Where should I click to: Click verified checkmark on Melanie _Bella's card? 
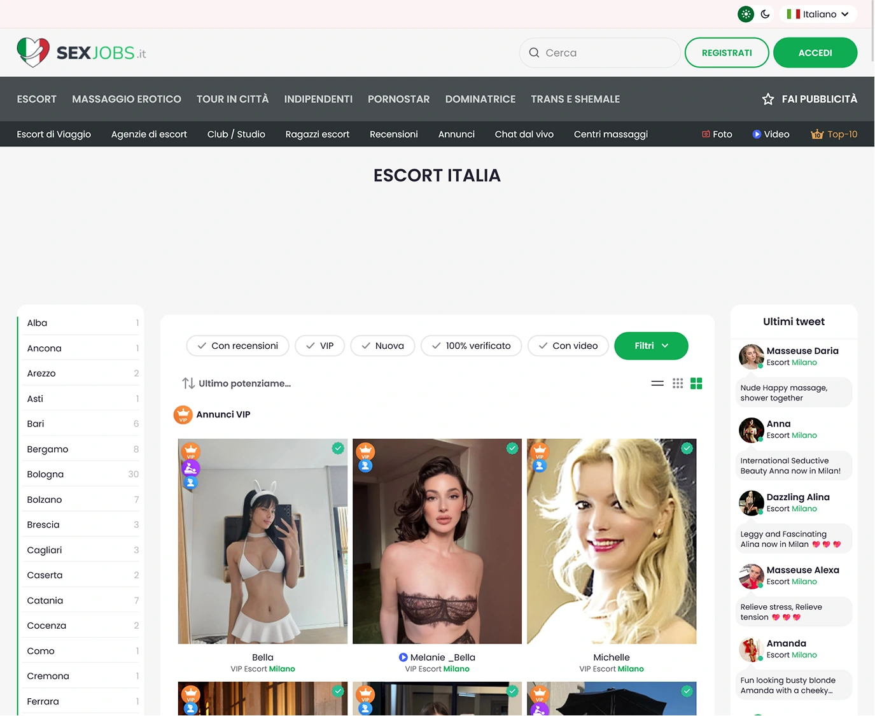[x=512, y=448]
